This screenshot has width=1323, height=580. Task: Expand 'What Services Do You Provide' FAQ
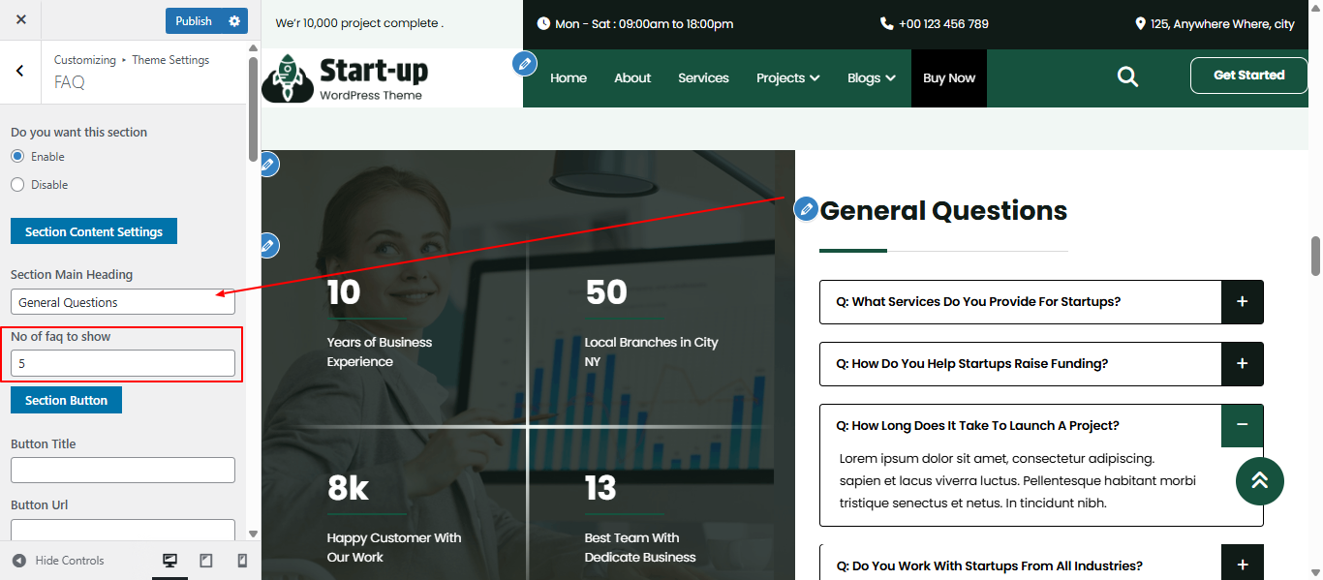1242,302
